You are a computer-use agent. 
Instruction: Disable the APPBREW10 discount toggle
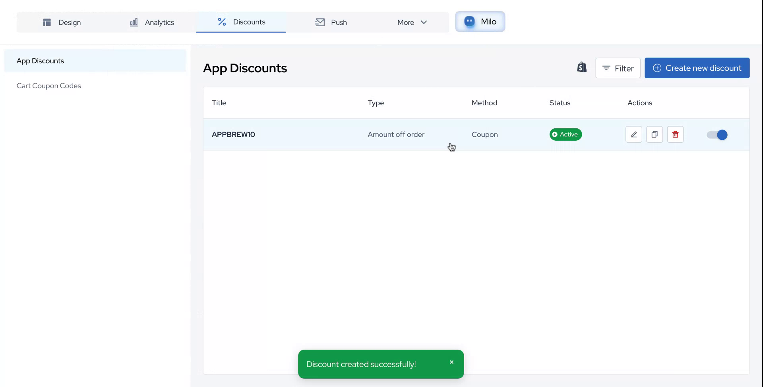(717, 135)
